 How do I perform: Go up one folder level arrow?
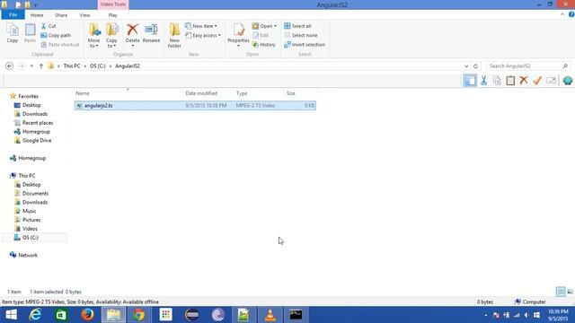[x=41, y=65]
